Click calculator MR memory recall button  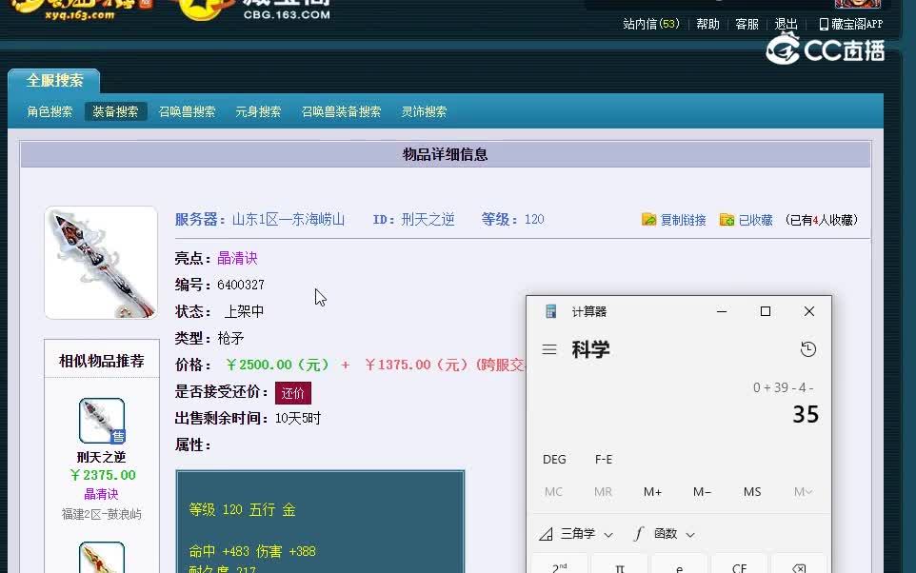[603, 492]
